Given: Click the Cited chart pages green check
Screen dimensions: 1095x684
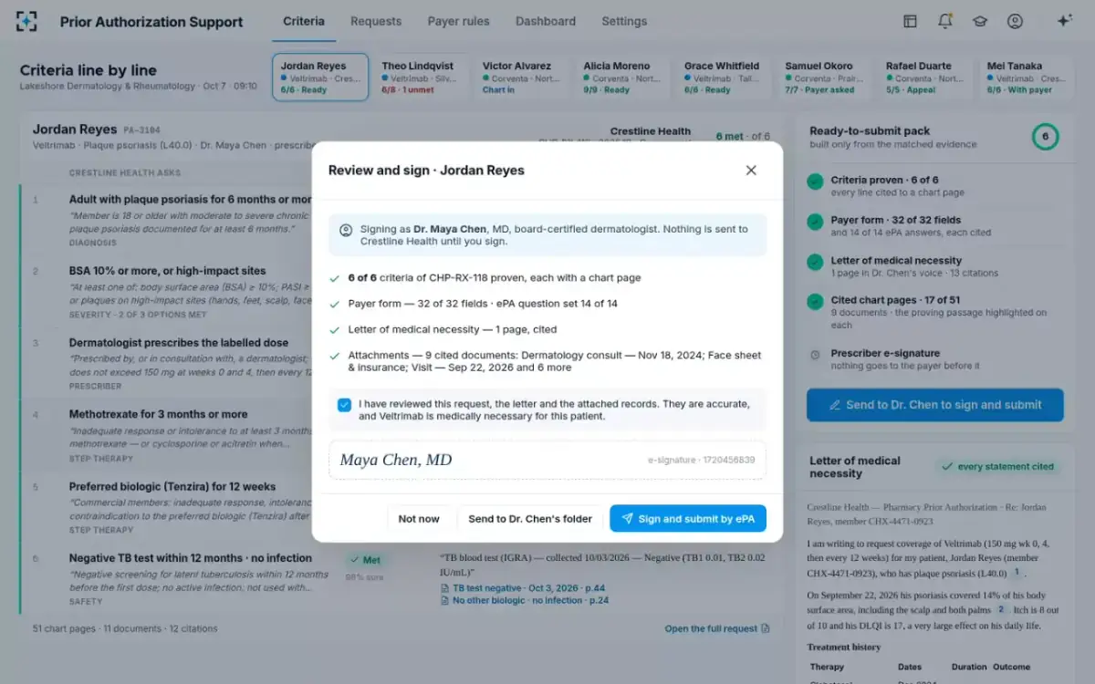Looking at the screenshot, I should [x=815, y=301].
